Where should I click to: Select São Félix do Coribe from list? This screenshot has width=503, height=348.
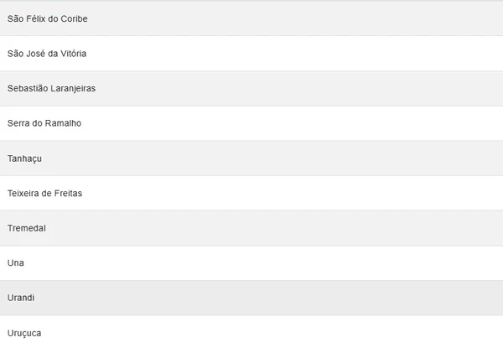[x=251, y=18]
